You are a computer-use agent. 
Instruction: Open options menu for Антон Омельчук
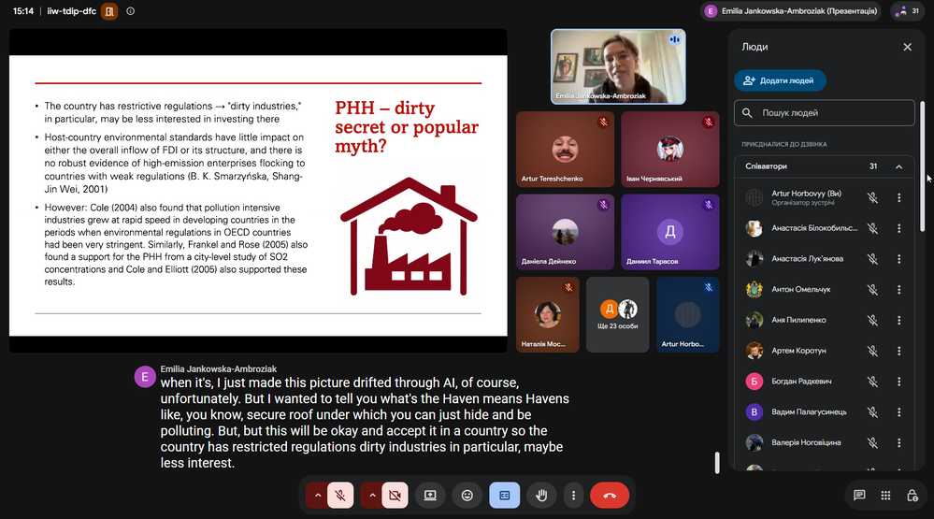coord(898,290)
